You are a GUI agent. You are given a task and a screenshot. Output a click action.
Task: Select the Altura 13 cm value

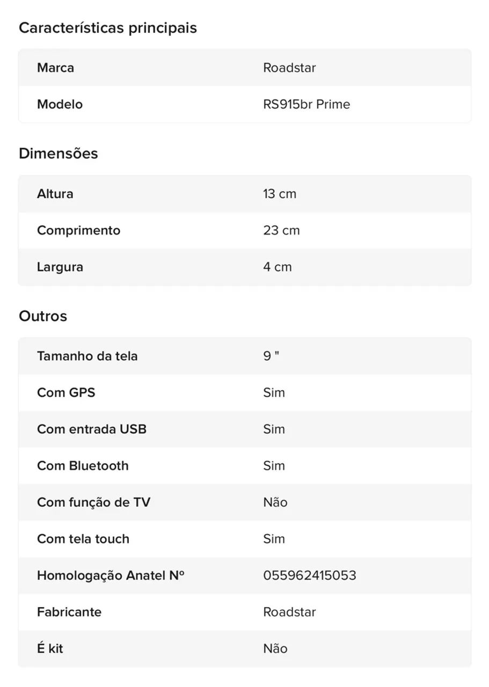pyautogui.click(x=280, y=194)
